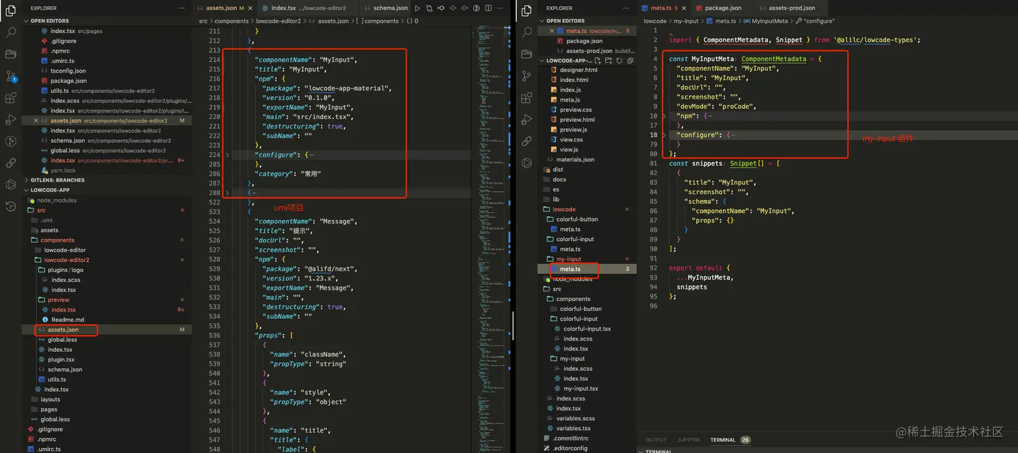Click 'my-input' breadcrumb in right editor
This screenshot has width=1018, height=453.
(x=686, y=21)
